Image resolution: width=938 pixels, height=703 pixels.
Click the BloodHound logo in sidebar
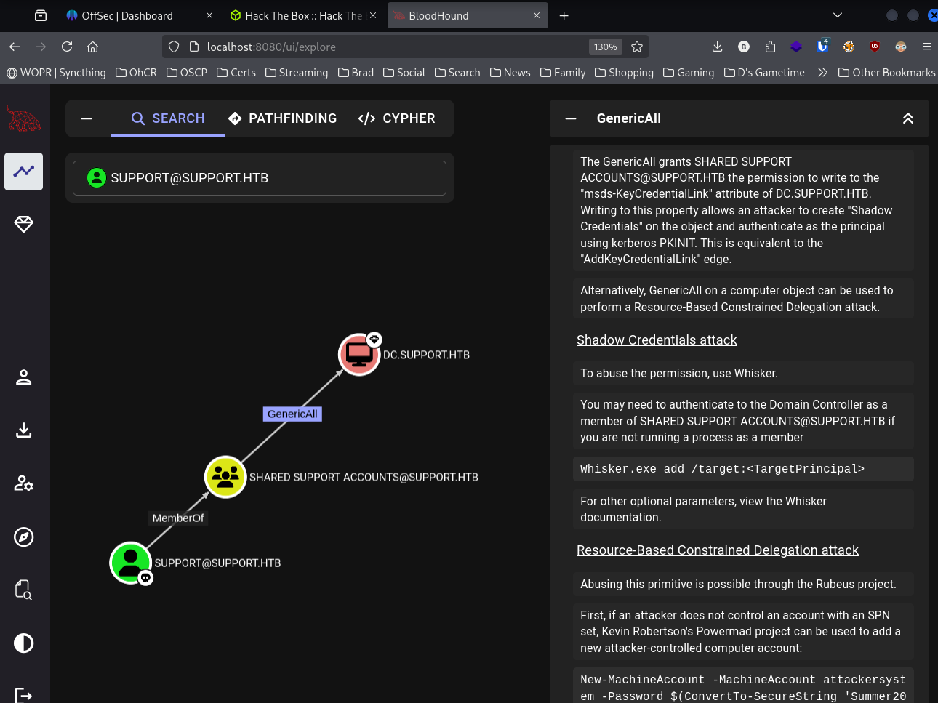pos(23,119)
